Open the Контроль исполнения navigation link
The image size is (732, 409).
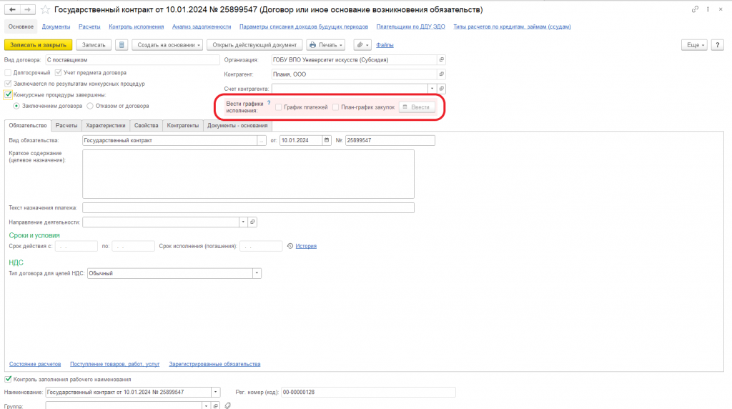click(137, 26)
